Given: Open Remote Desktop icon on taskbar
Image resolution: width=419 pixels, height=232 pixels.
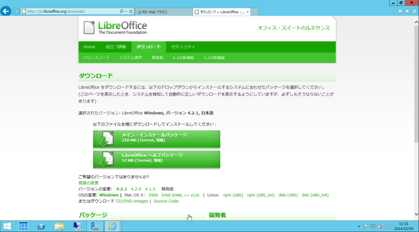Looking at the screenshot, I should (x=77, y=226).
